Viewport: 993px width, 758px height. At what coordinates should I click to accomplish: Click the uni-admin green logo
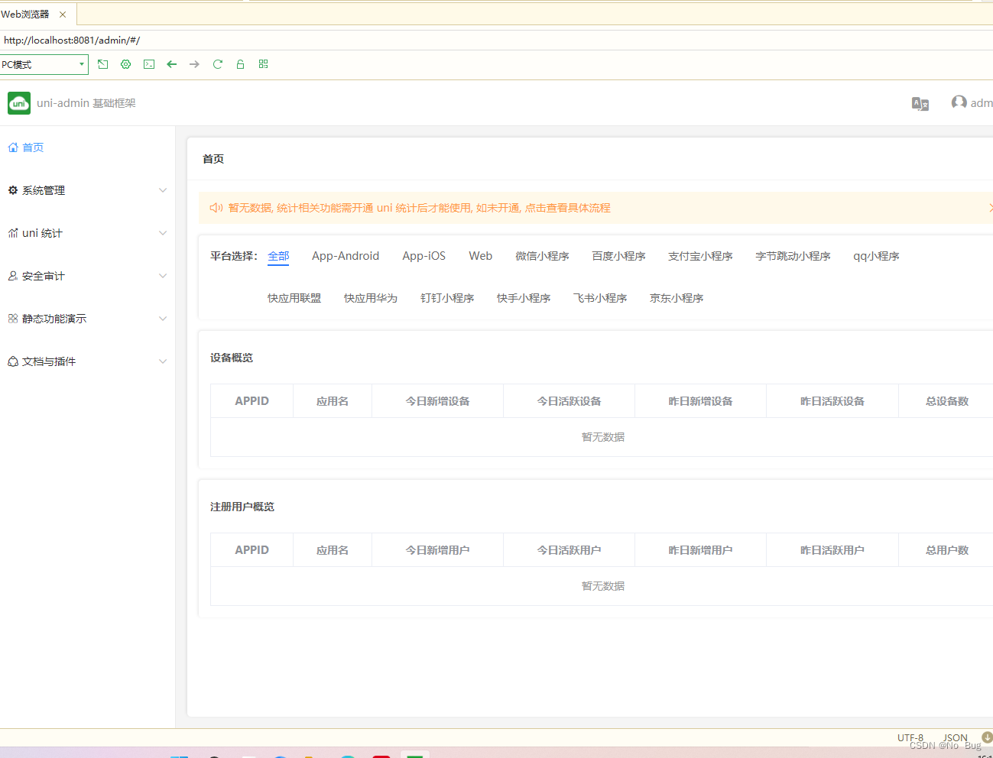click(x=19, y=103)
